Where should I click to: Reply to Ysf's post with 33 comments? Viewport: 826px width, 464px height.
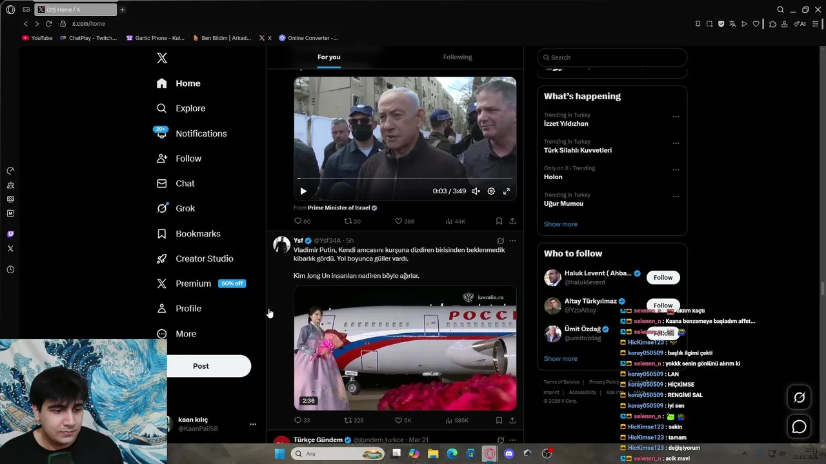pyautogui.click(x=302, y=420)
